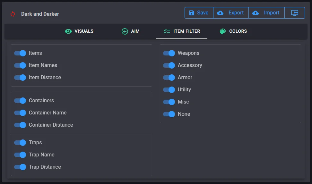Click the palette icon for Colors
This screenshot has height=184, width=312.
coord(223,31)
